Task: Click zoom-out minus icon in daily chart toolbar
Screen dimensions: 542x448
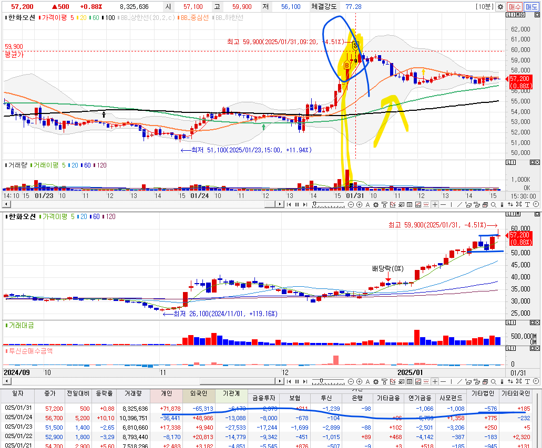Action: tap(351, 381)
